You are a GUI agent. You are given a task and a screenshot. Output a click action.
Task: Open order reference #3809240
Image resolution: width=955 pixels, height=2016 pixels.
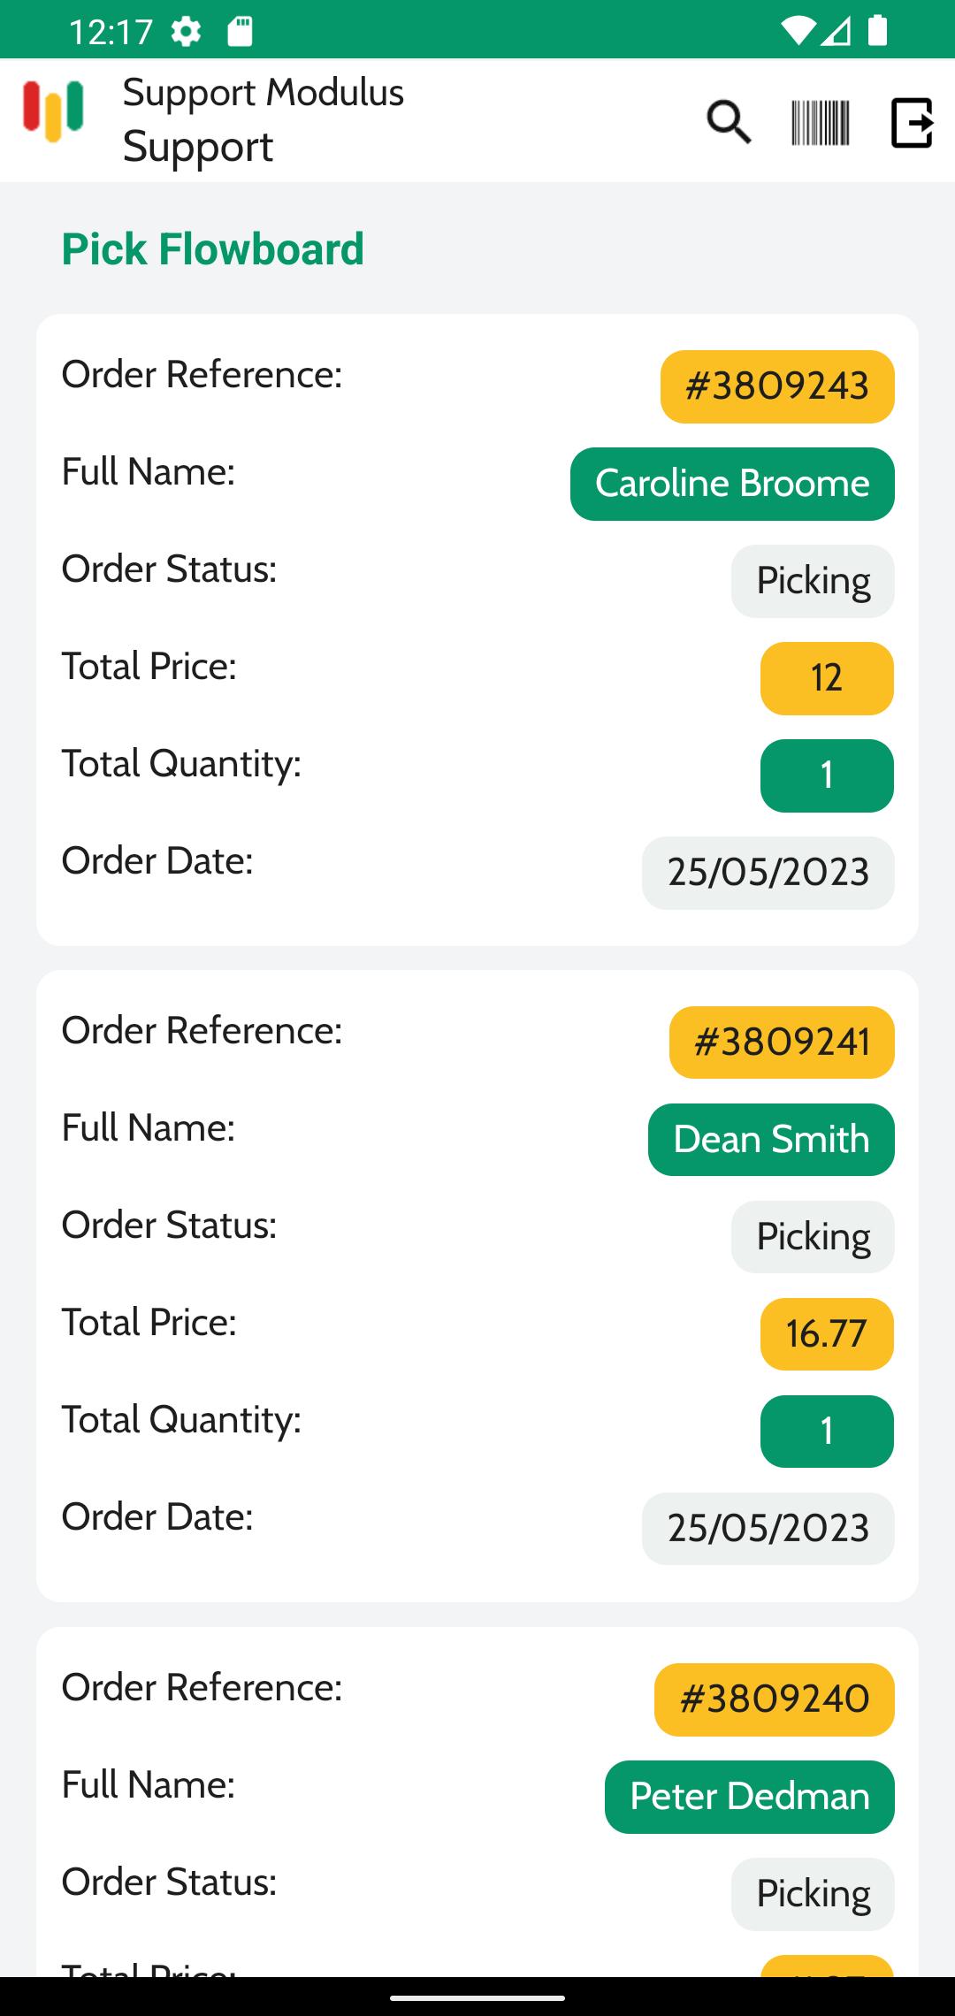(775, 1699)
